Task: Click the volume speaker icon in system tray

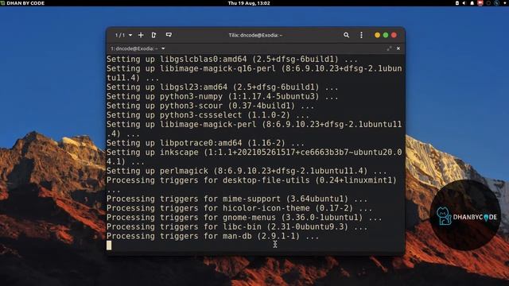Action: pos(464,3)
